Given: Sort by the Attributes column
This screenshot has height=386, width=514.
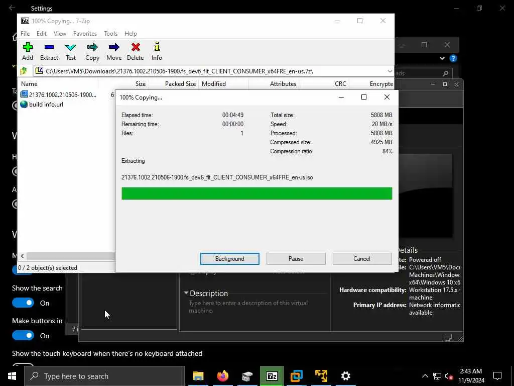Looking at the screenshot, I should (x=274, y=84).
